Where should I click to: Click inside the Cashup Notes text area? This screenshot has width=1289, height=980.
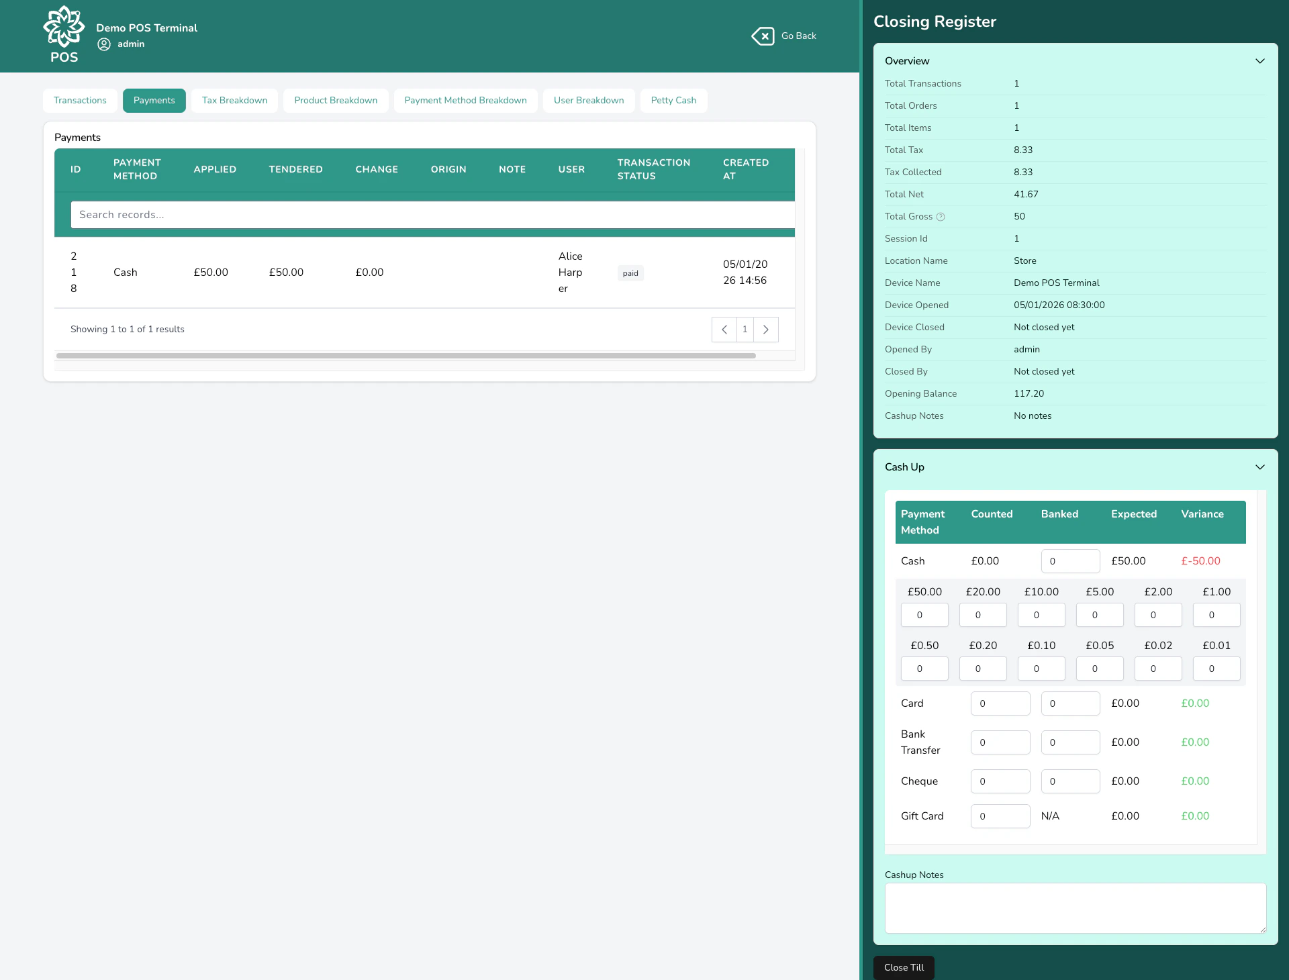[x=1074, y=908]
